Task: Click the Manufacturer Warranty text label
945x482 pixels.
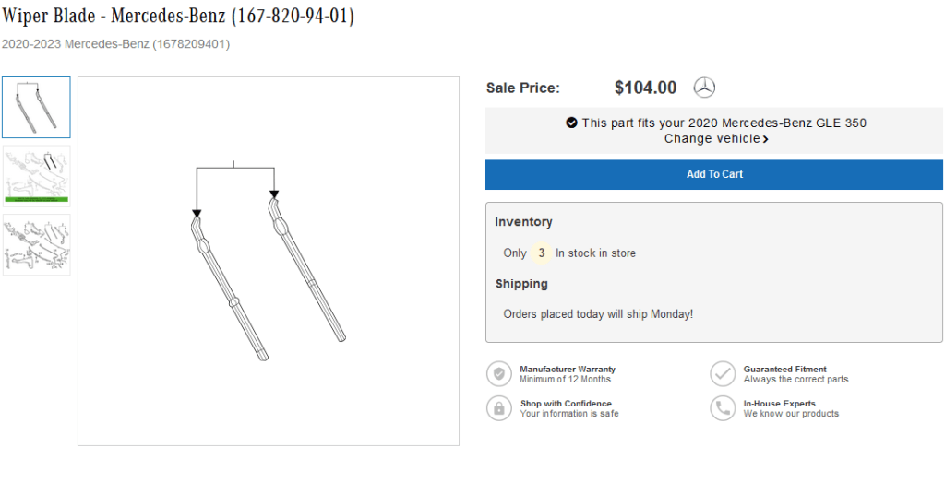Action: click(567, 369)
